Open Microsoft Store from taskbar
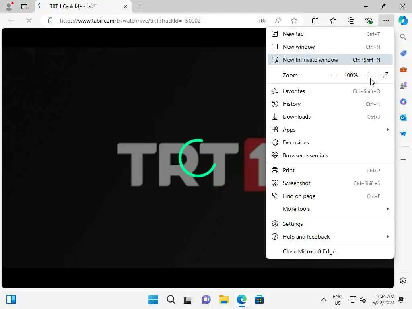412x309 pixels. pos(259,299)
